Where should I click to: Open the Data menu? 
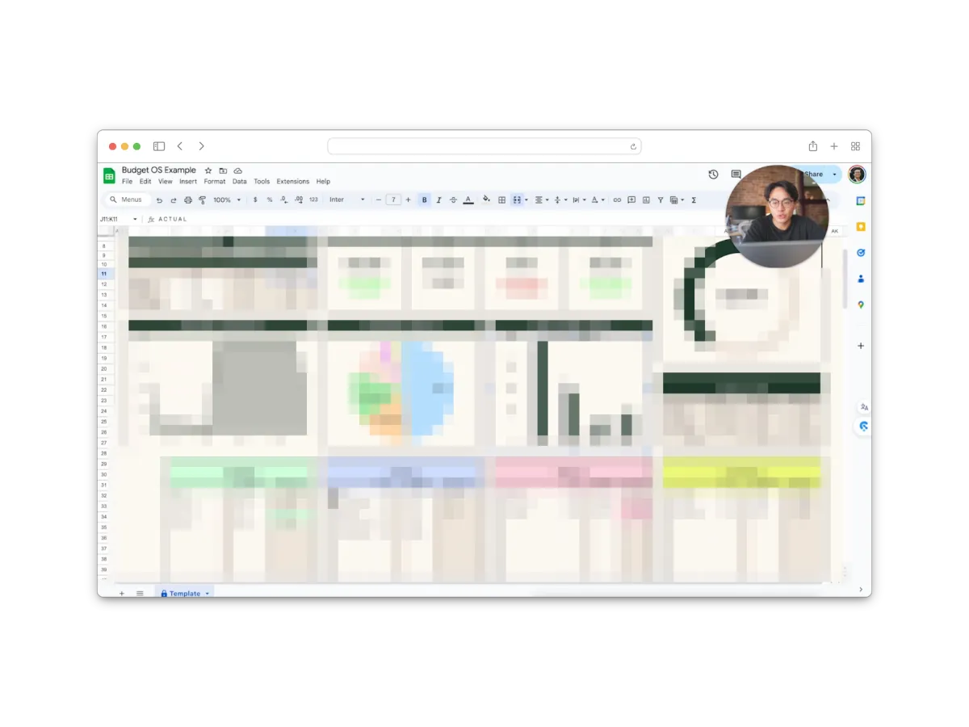(240, 182)
